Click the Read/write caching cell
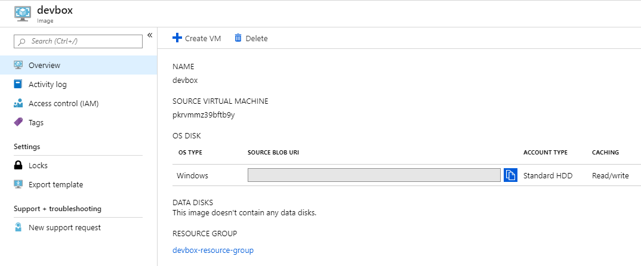641x266 pixels. [611, 176]
